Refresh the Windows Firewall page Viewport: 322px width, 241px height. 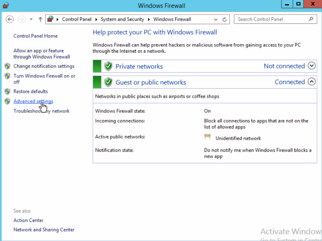point(225,19)
